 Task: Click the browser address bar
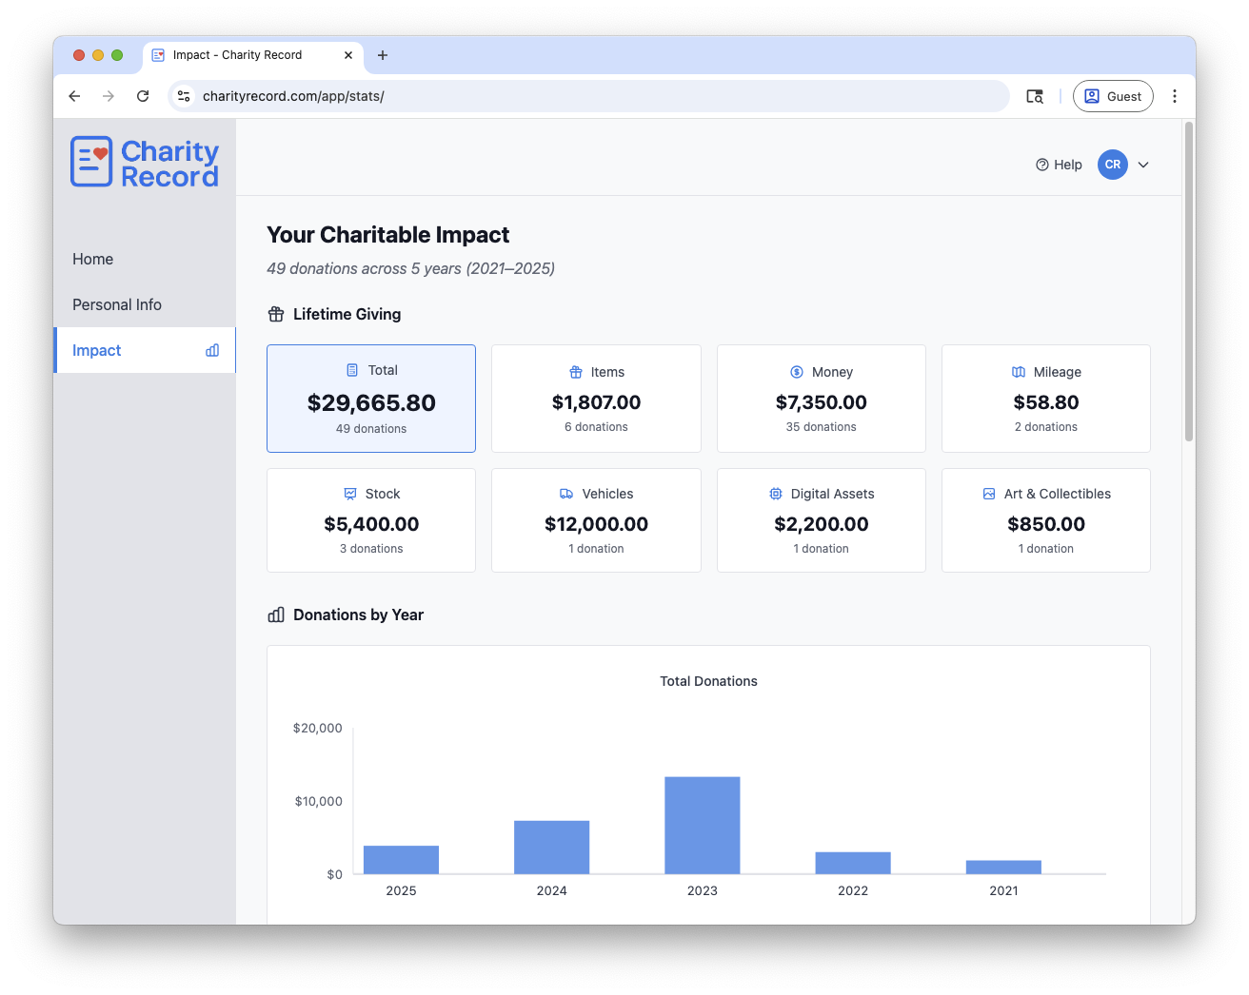[x=590, y=96]
